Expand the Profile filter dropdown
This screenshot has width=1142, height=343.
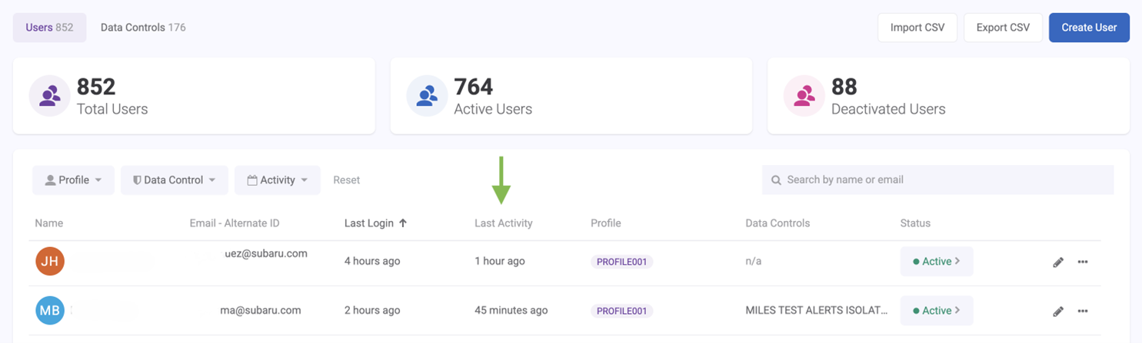tap(73, 180)
